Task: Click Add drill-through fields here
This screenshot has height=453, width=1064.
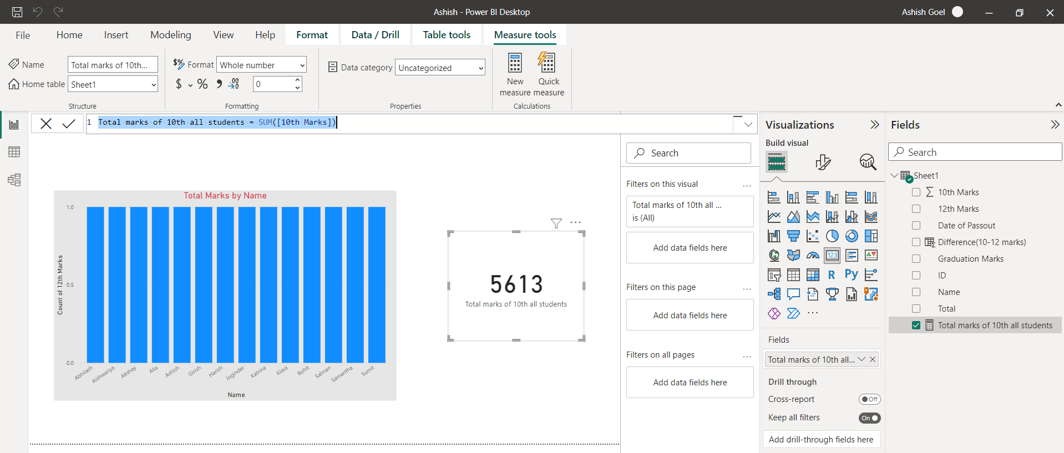Action: (x=821, y=440)
